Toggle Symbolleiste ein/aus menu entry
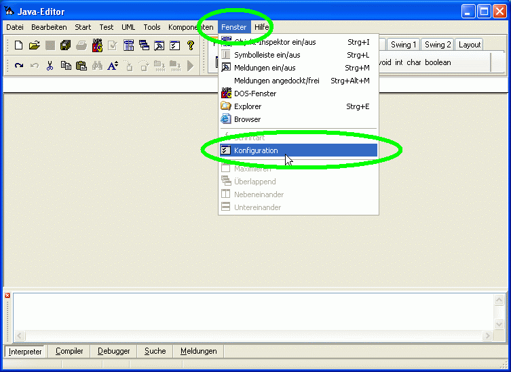511x372 pixels. 267,55
